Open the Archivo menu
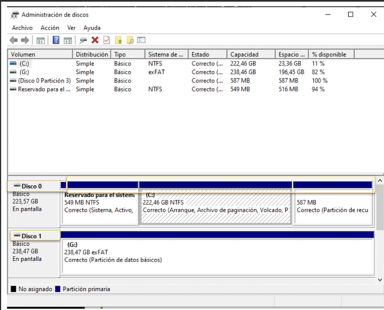Viewport: 384px width, 310px height. click(22, 28)
